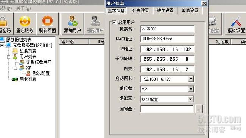Image resolution: width=246 pixels, height=138 pixels.
Task: Click the browse button beside 回写盘
Action: click(199, 109)
